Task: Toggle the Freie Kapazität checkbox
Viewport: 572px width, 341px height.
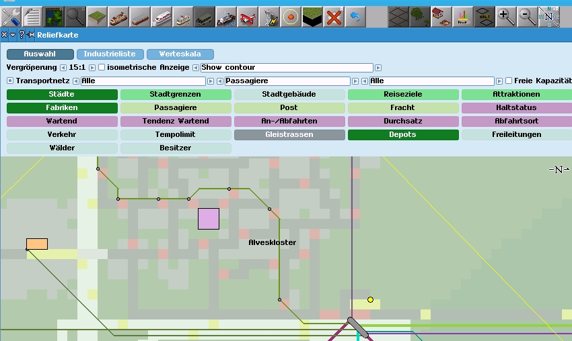Action: pyautogui.click(x=509, y=81)
